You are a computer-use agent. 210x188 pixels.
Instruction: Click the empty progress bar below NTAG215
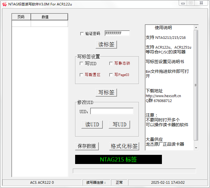[134, 171]
